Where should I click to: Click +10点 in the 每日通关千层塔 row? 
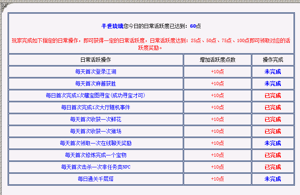217,179
